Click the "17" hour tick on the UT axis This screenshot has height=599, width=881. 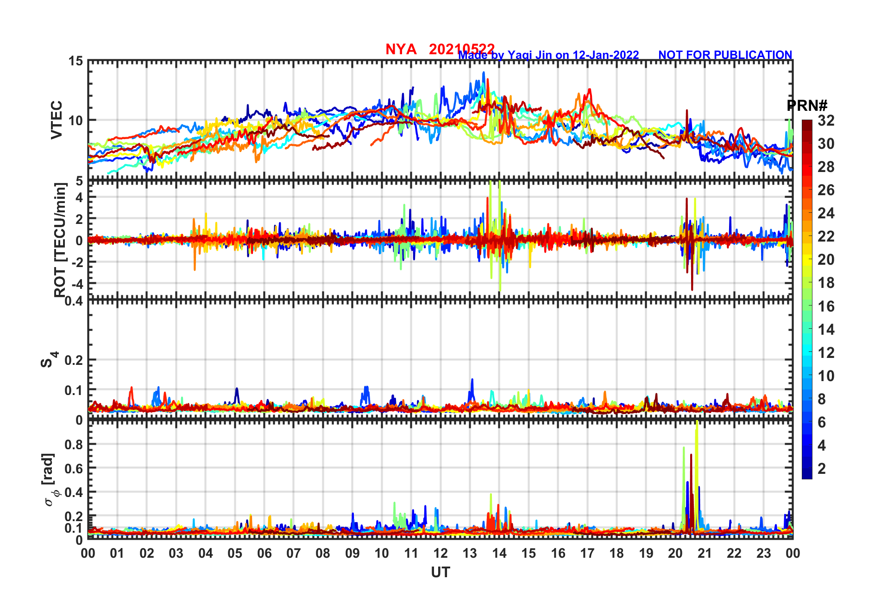(587, 553)
